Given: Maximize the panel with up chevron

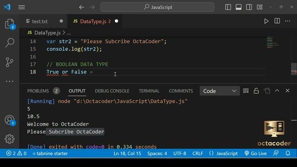Looking at the screenshot, I should (277, 91).
